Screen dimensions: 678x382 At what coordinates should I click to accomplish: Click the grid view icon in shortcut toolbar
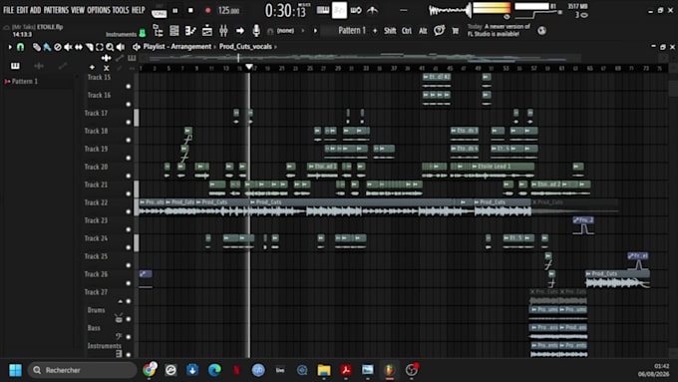pos(174,31)
